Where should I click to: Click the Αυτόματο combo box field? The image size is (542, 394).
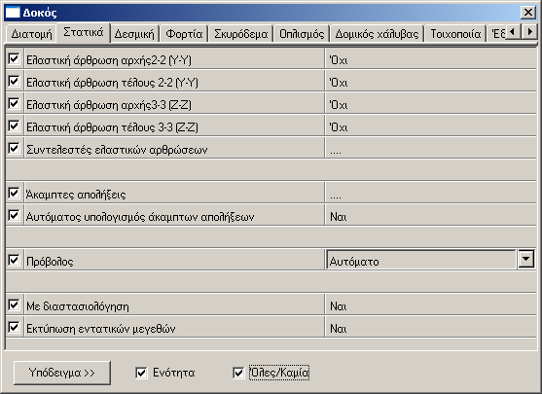tap(421, 260)
